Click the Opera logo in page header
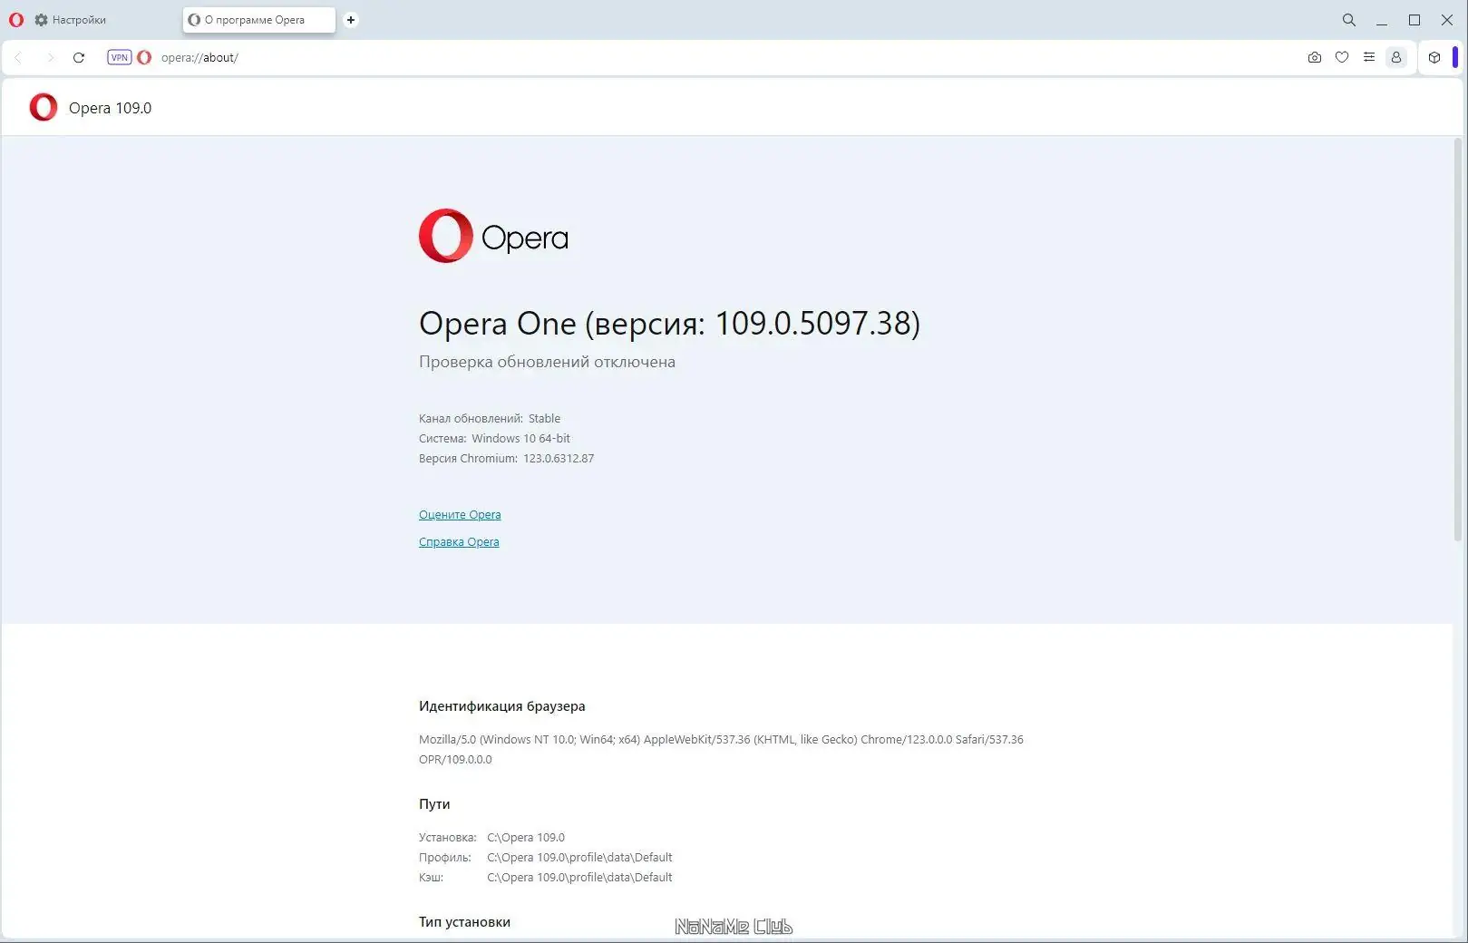The height and width of the screenshot is (943, 1468). pyautogui.click(x=44, y=107)
